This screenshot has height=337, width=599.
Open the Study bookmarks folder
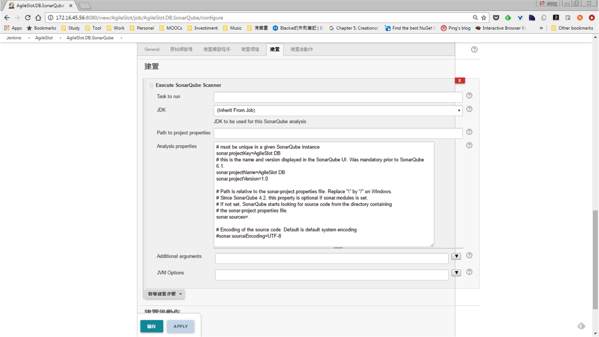pyautogui.click(x=70, y=28)
